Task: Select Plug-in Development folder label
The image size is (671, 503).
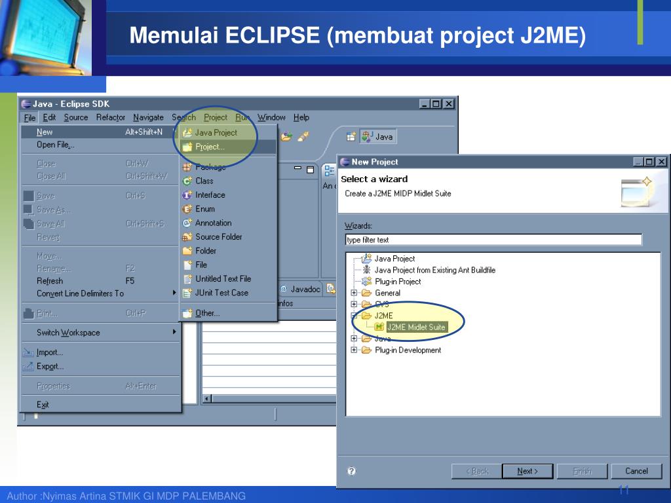Action: pyautogui.click(x=408, y=350)
